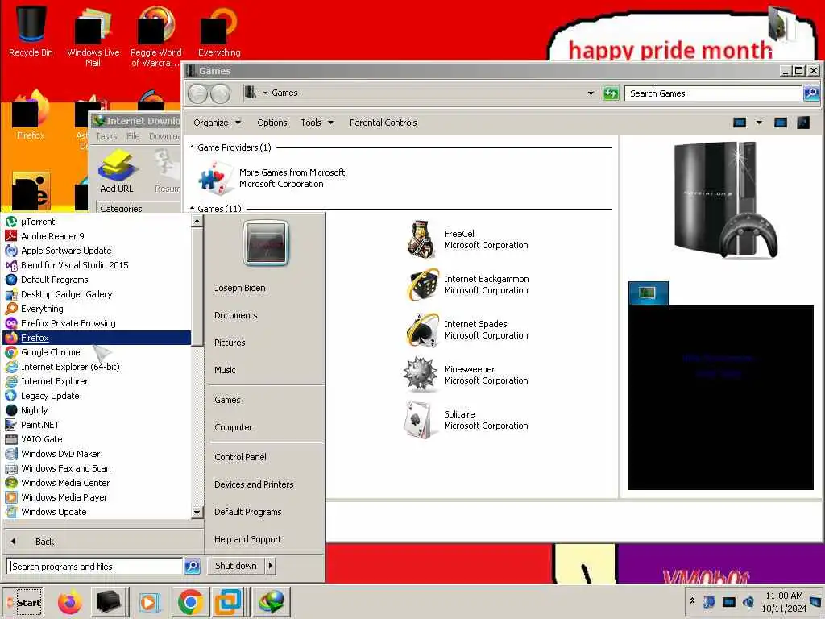Collapse the Games (11) group
This screenshot has width=825, height=619.
[x=192, y=209]
